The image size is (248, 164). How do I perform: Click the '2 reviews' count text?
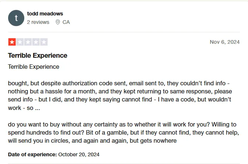coord(38,22)
